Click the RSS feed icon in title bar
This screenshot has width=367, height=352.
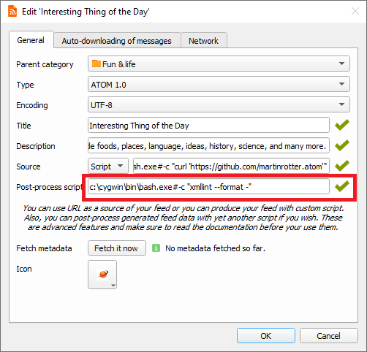click(12, 12)
